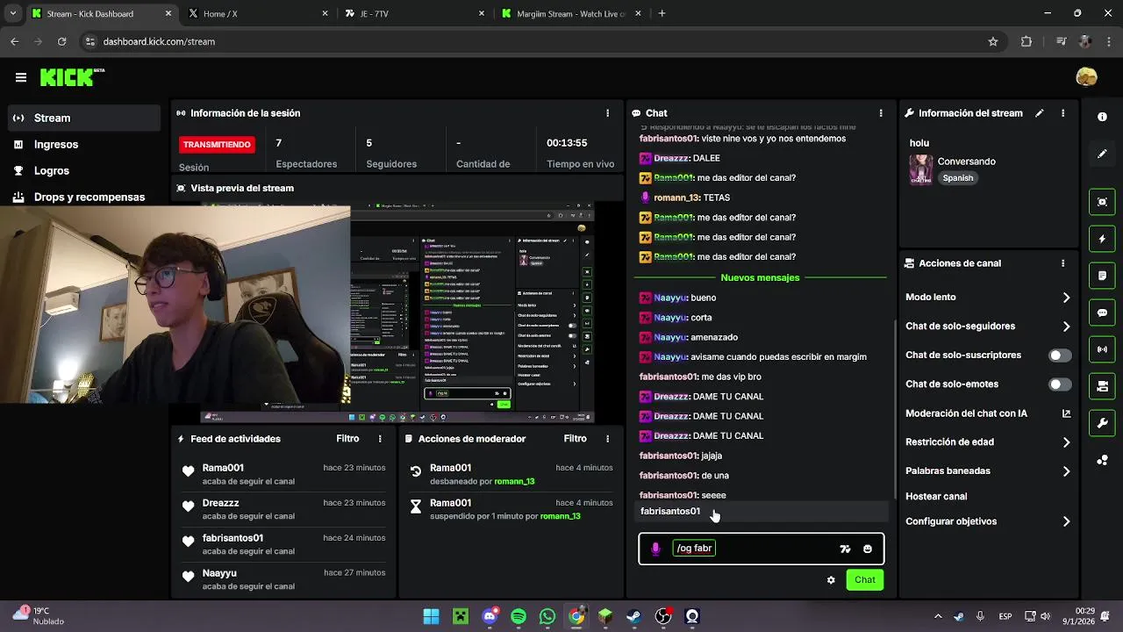Open Chat panel three-dot menu

[881, 113]
